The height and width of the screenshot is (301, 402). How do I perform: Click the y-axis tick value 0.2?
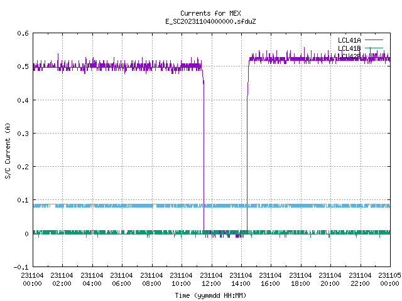pos(23,167)
